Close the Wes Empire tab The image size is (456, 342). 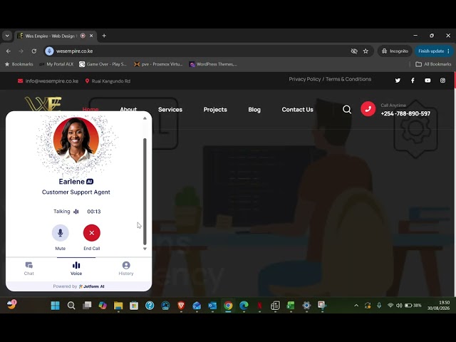click(x=91, y=36)
